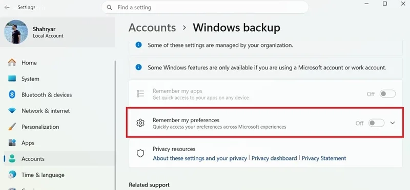410x190 pixels.
Task: Click the Bluetooth & devices icon
Action: coord(12,94)
